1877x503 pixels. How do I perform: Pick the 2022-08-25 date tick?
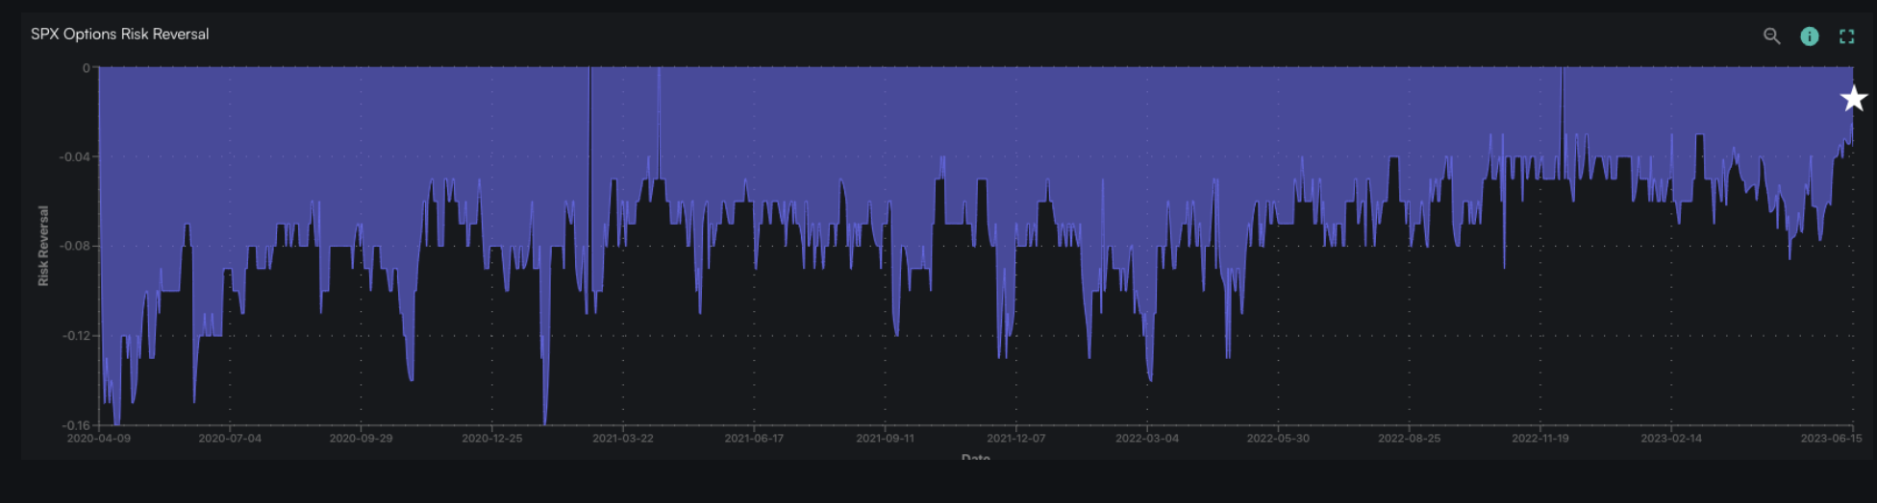pyautogui.click(x=1410, y=438)
